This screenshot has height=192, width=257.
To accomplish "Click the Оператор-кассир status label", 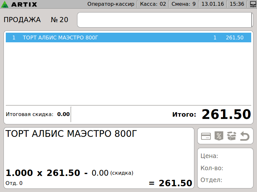I will tap(111, 4).
